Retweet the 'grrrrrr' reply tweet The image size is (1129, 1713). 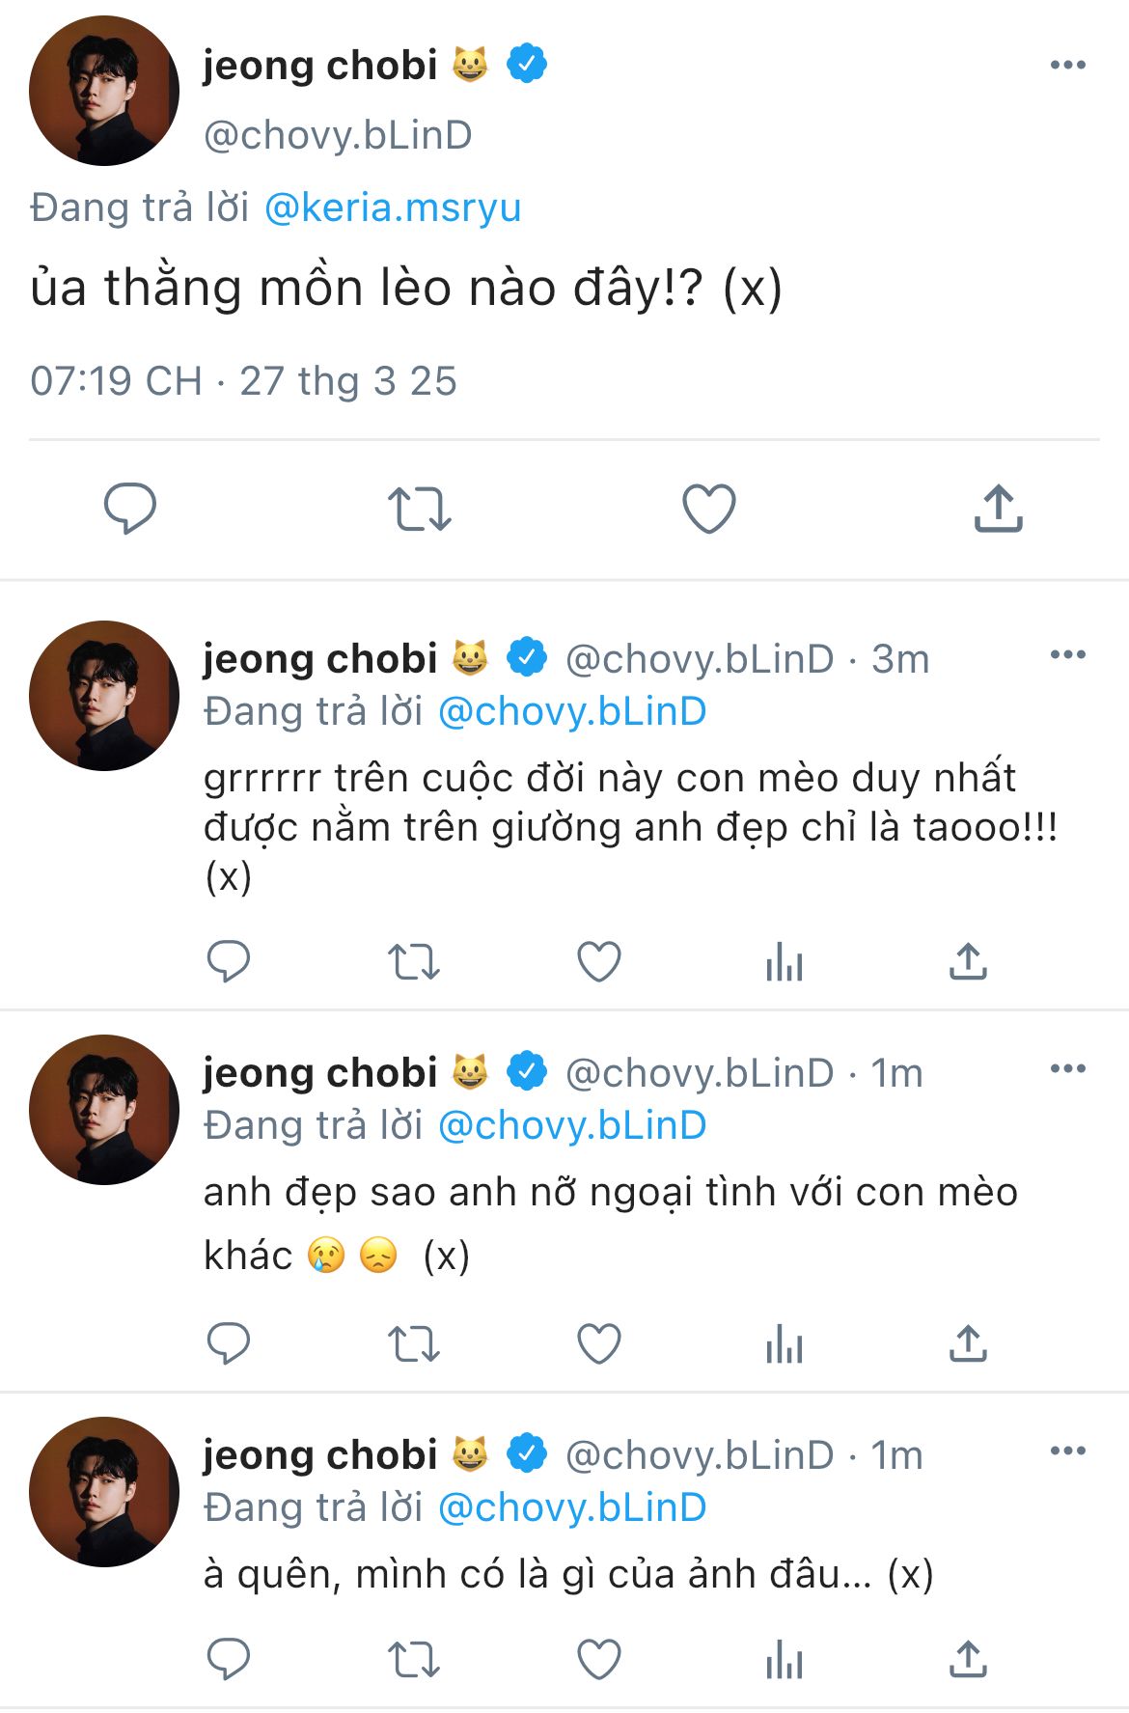click(x=413, y=961)
